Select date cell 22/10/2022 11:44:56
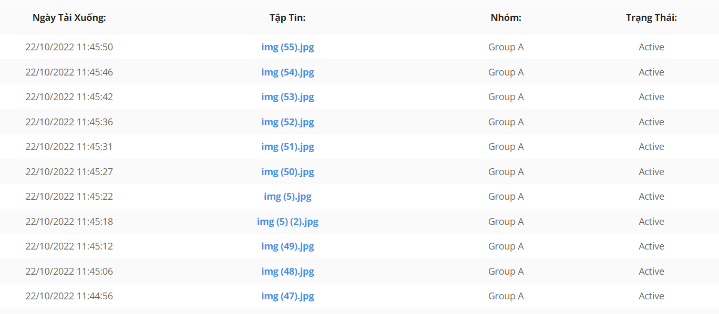Screen dimensions: 719x314 (69, 296)
